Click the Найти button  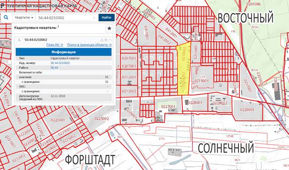click(x=106, y=17)
